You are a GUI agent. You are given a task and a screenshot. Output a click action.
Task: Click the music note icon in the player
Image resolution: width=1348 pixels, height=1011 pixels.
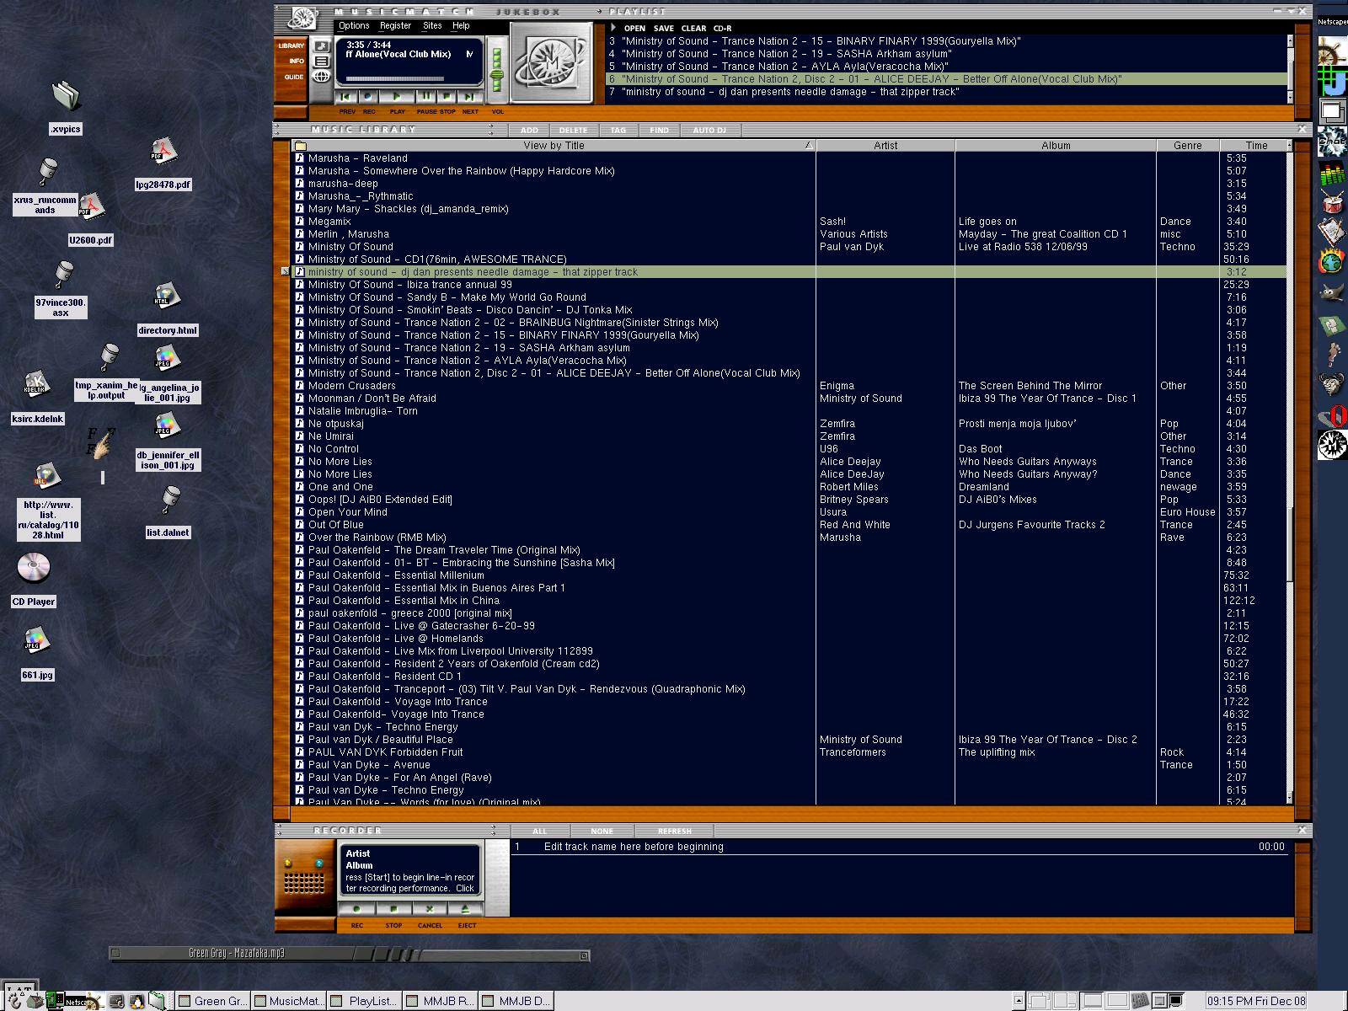(321, 45)
